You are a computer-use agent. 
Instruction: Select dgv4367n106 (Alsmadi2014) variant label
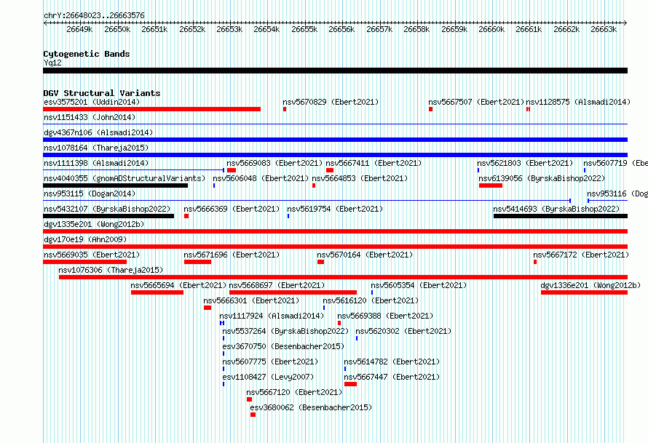pos(98,132)
